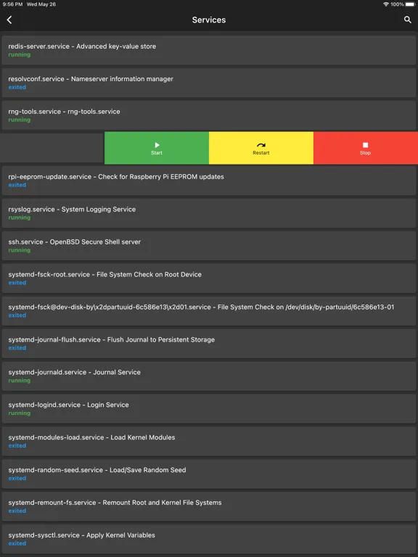Go back using the back arrow
Viewport: 418px width, 557px height.
click(x=9, y=20)
